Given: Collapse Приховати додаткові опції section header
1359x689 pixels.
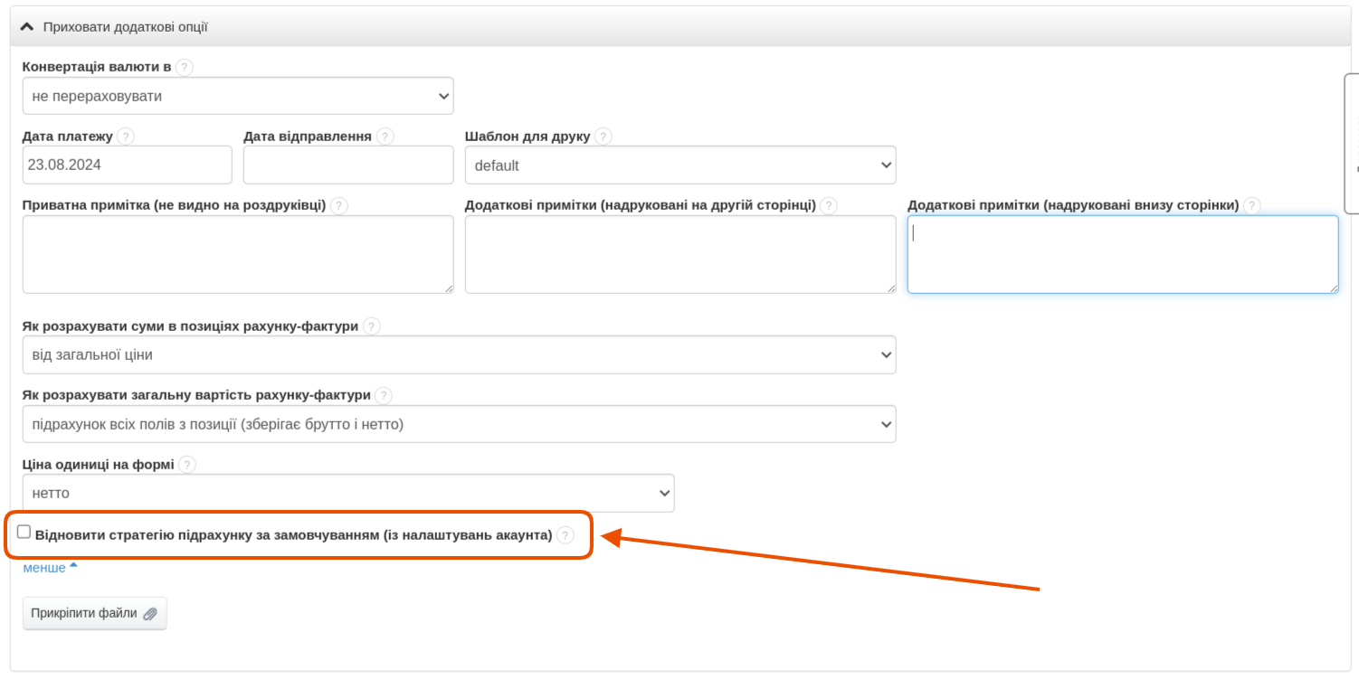Looking at the screenshot, I should click(x=114, y=27).
